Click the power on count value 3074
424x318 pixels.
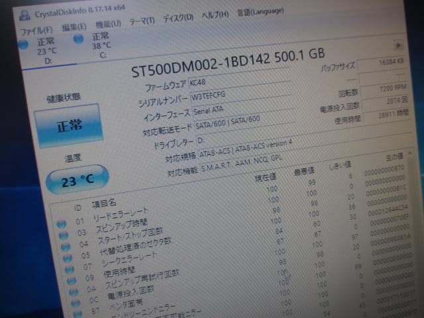[x=386, y=102]
